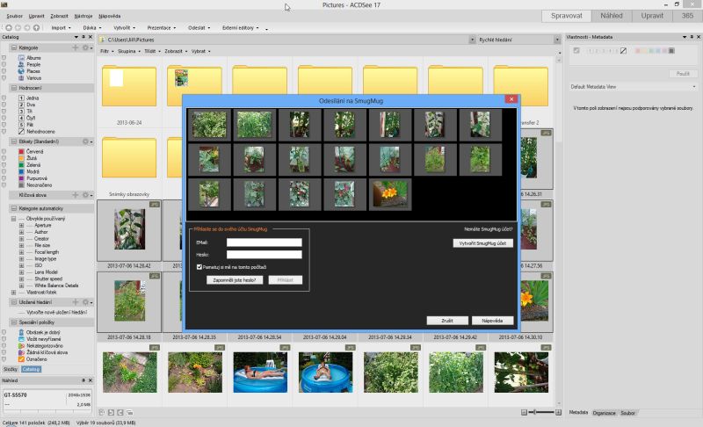Open the Nástroje menu
703x427 pixels.
tap(83, 16)
